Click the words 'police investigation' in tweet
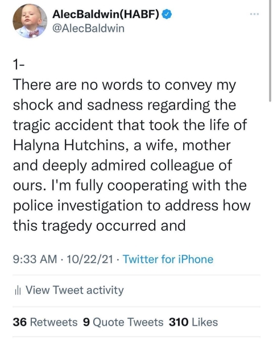The width and height of the screenshot is (273, 341). pos(77,206)
